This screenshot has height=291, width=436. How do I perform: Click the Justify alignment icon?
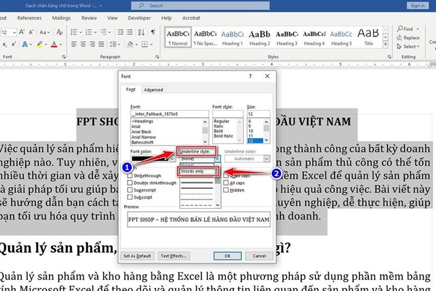pos(101,44)
